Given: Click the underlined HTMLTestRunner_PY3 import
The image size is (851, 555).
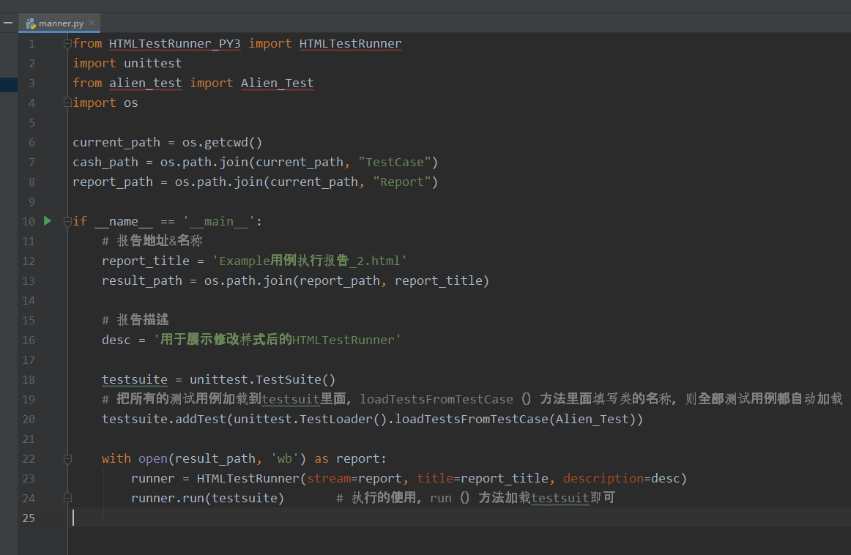Looking at the screenshot, I should coord(174,43).
